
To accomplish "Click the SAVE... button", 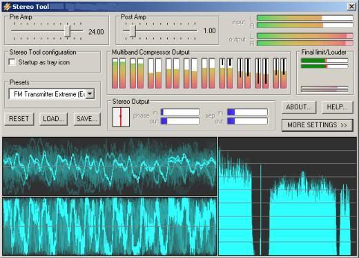I will pyautogui.click(x=87, y=119).
